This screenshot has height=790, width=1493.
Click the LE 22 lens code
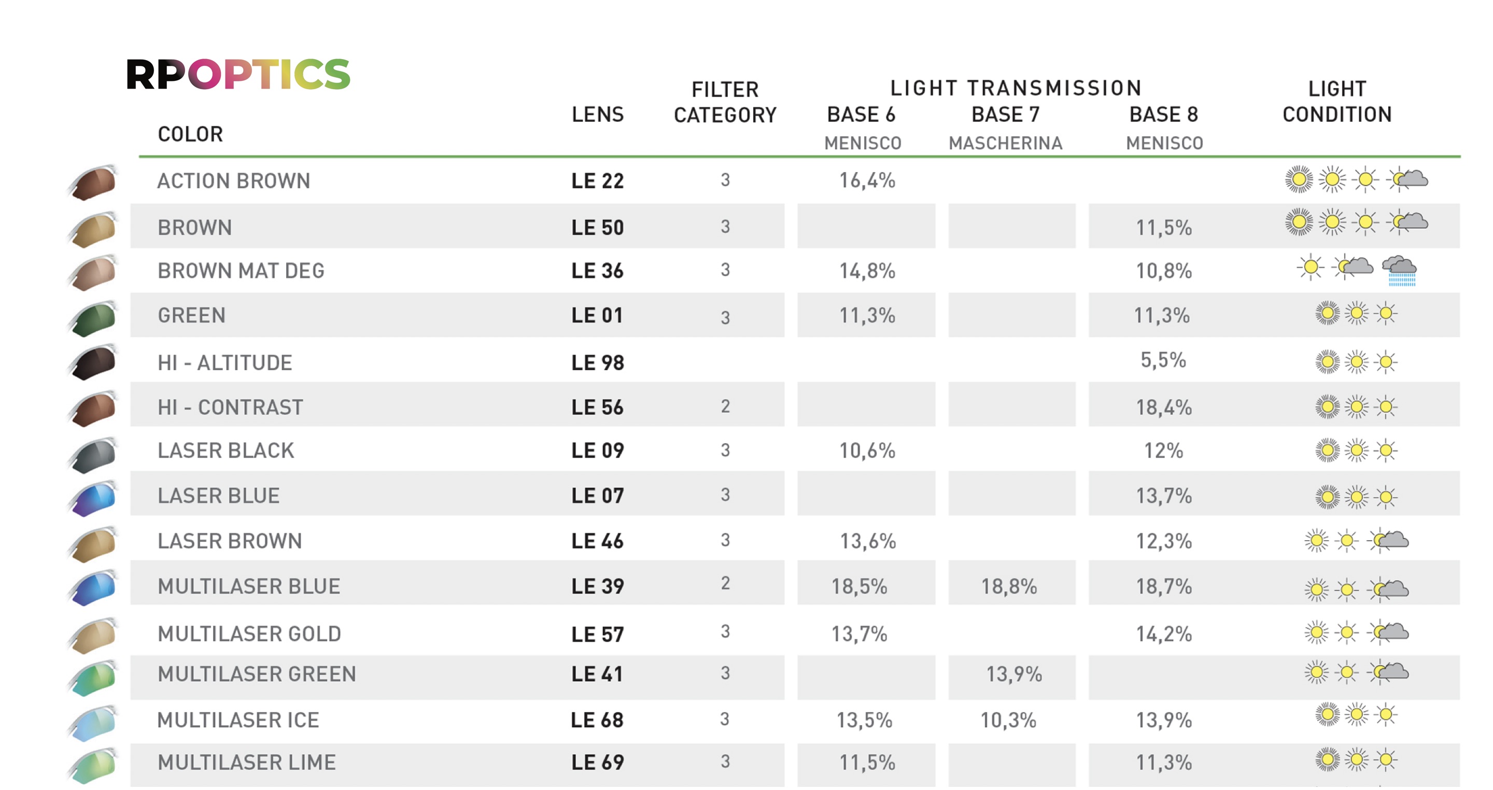click(598, 181)
